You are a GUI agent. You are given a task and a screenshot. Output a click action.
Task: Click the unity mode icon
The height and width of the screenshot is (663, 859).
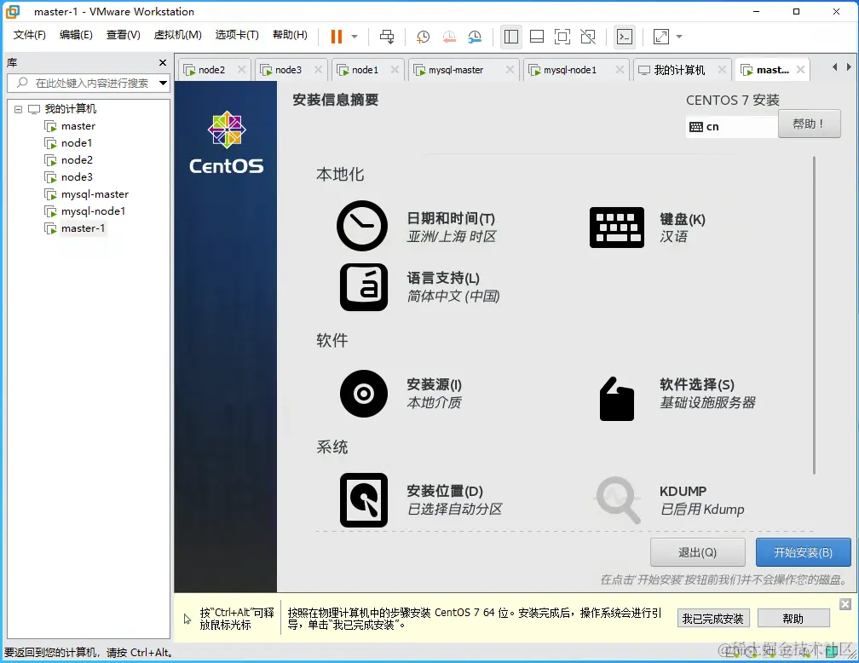tap(588, 37)
